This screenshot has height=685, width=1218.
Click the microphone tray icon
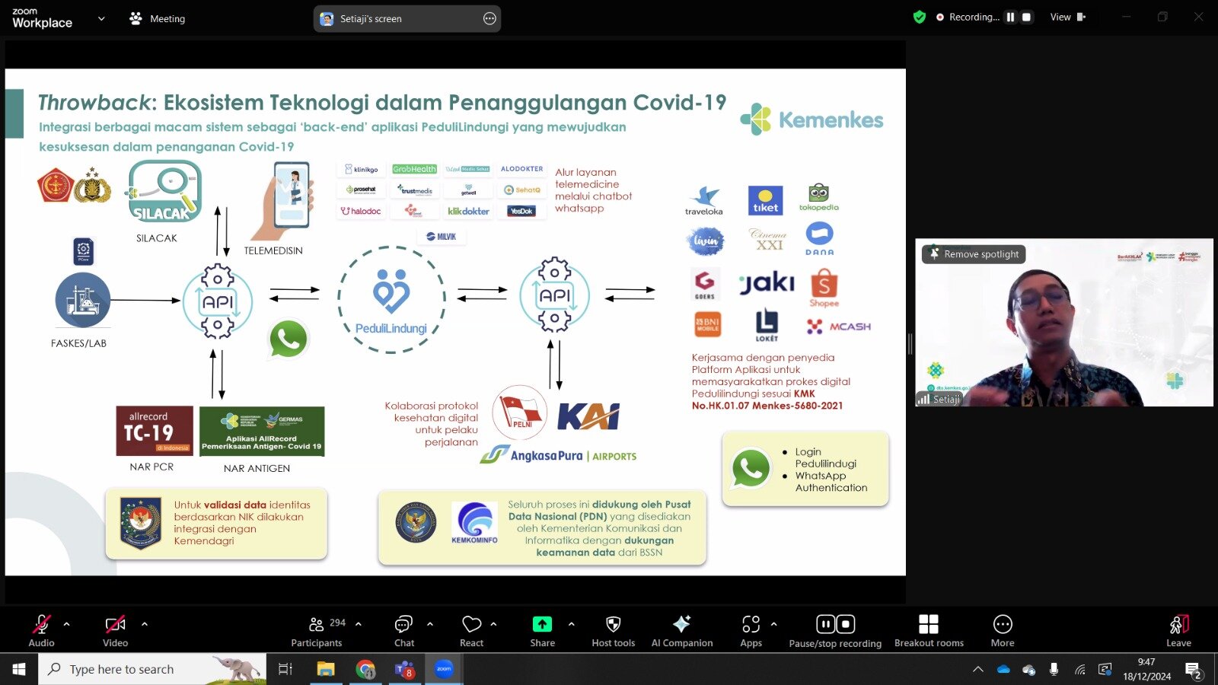[1054, 669]
